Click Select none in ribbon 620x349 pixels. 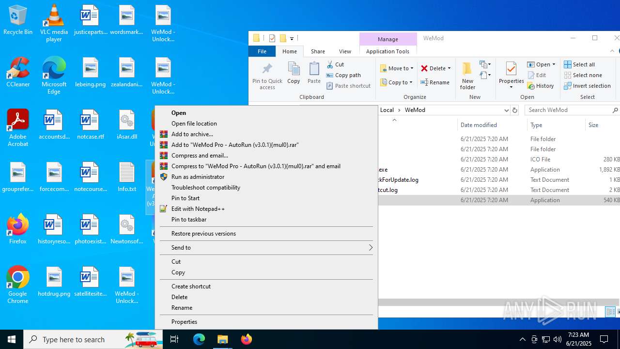583,75
